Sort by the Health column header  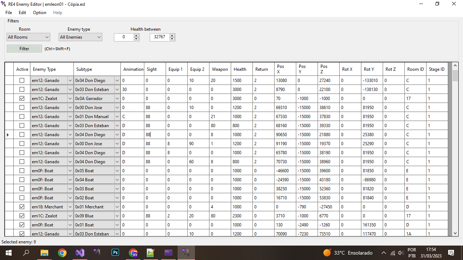[x=242, y=69]
